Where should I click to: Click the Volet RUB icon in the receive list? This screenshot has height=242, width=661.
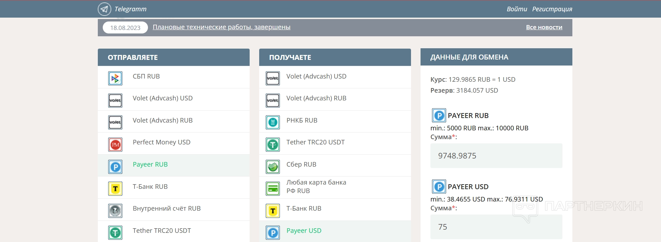click(x=273, y=100)
